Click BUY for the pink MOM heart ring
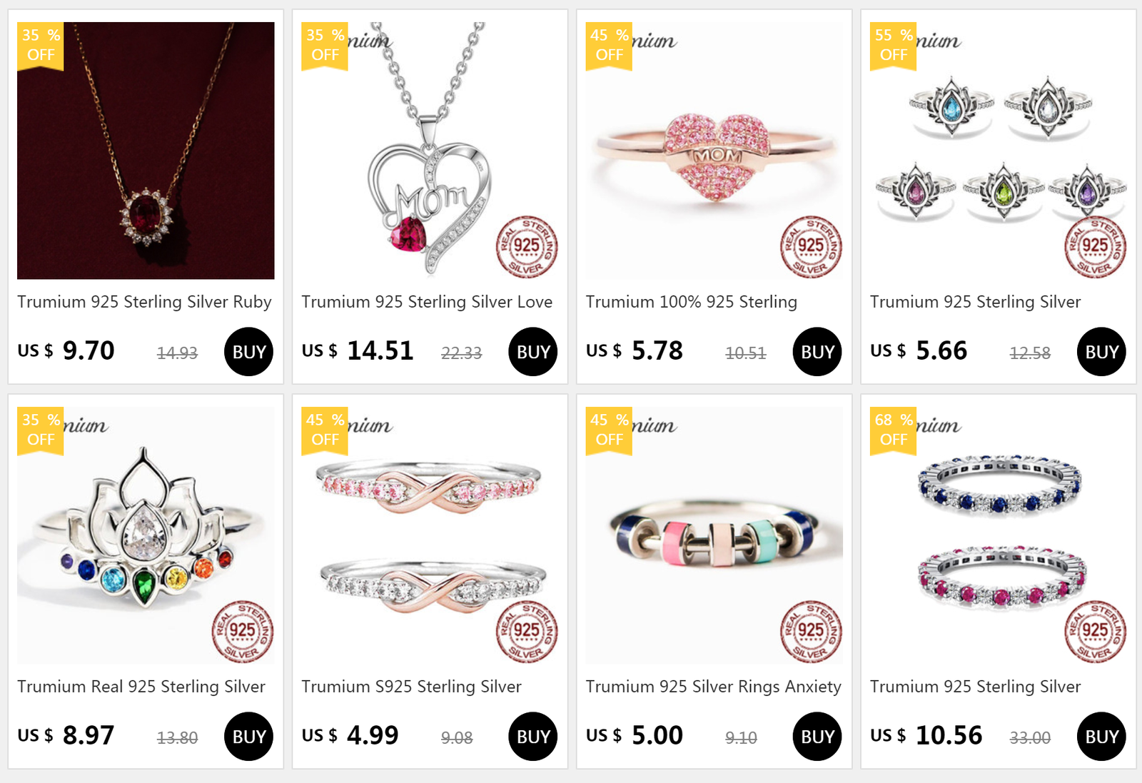The width and height of the screenshot is (1142, 783). [817, 352]
